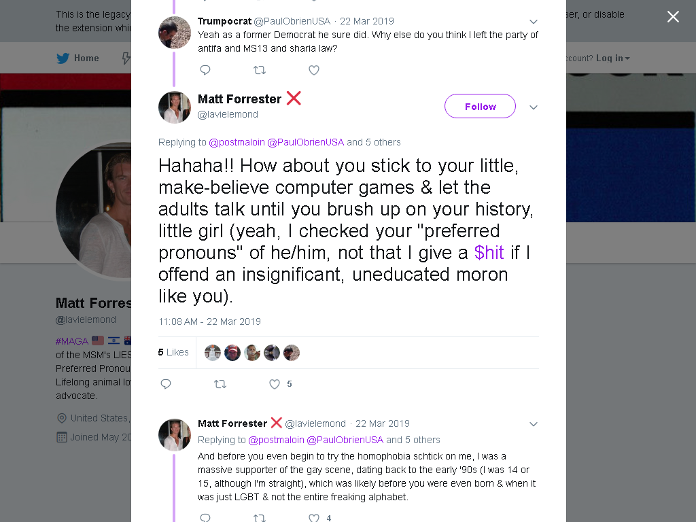The image size is (696, 522).
Task: Open Log in dropdown
Action: tap(612, 58)
